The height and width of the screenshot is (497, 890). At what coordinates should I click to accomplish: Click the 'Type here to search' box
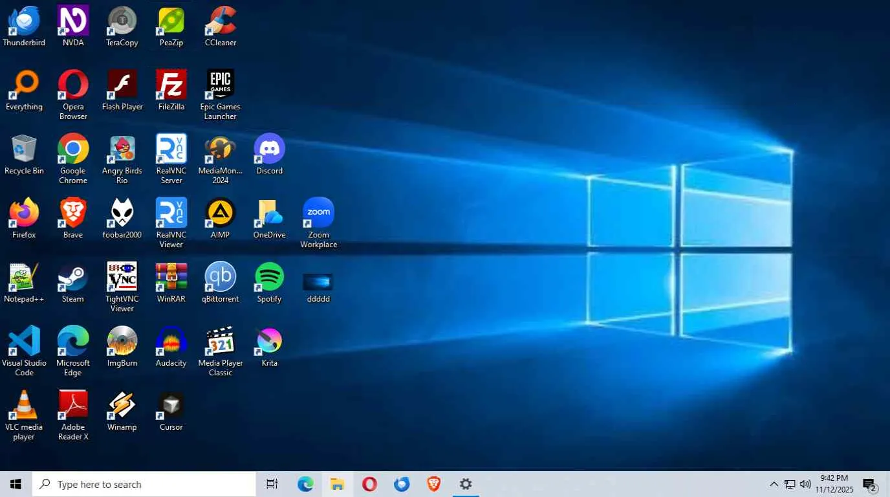pyautogui.click(x=144, y=484)
